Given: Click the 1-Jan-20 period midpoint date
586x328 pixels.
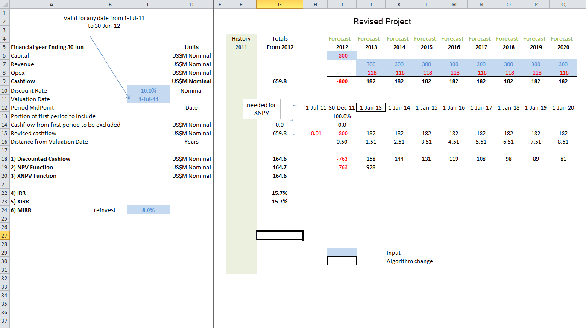Looking at the screenshot, I should click(563, 107).
